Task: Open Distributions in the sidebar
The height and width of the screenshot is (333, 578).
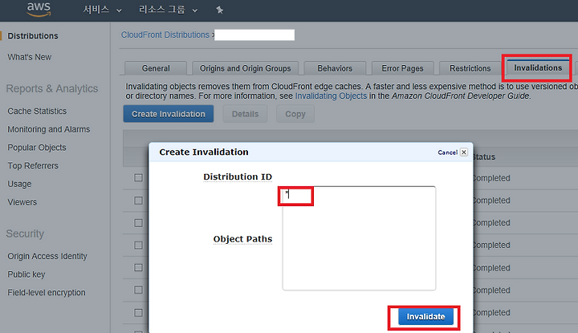Action: [33, 36]
